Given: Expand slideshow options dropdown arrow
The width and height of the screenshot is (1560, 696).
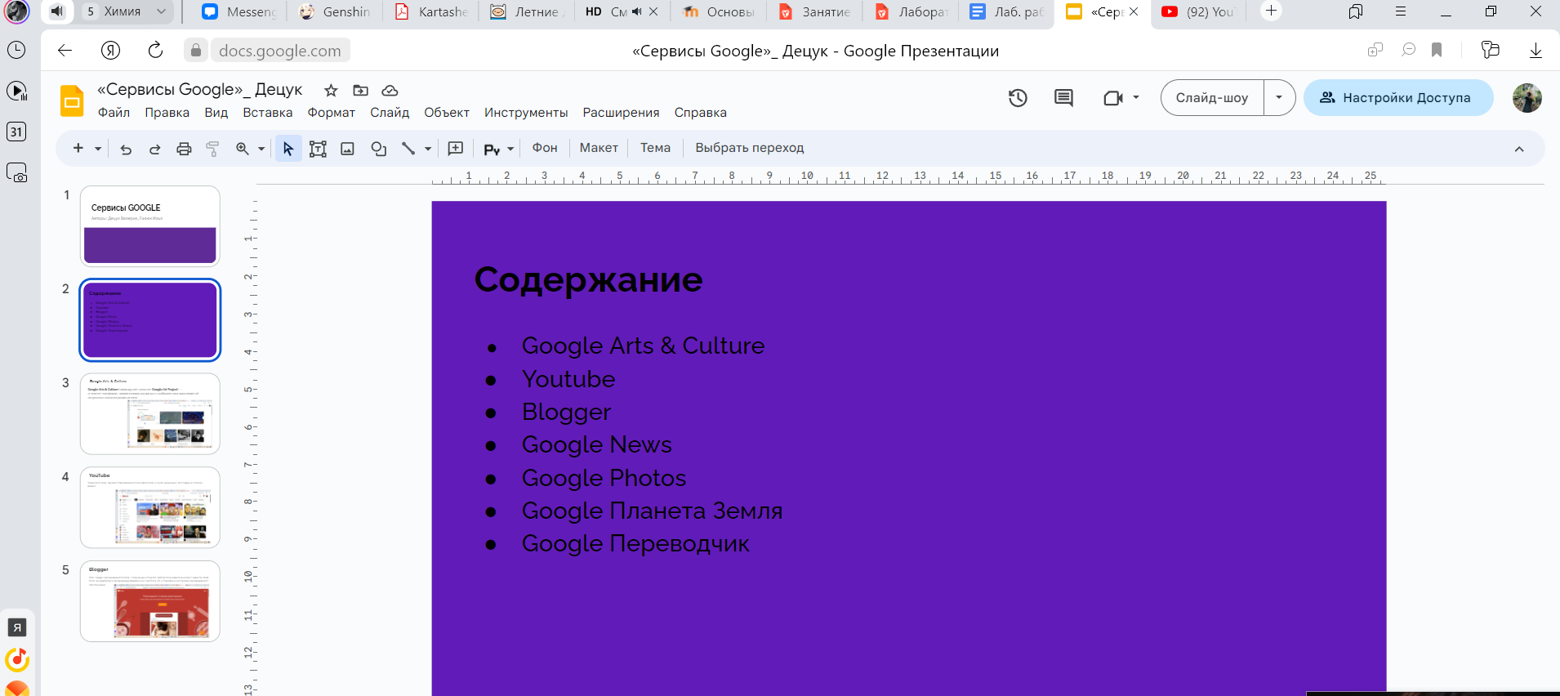Looking at the screenshot, I should pos(1279,98).
